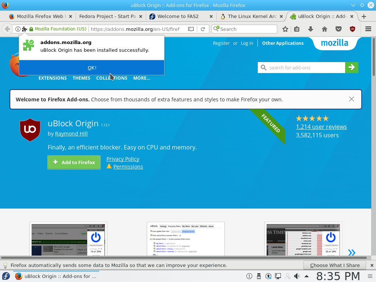Open a new tab with the plus button
This screenshot has height=282, width=376.
pos(364,16)
